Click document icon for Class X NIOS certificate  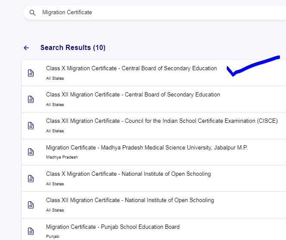click(x=31, y=178)
